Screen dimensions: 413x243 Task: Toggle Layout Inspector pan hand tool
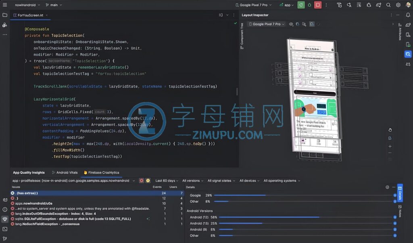point(390,130)
